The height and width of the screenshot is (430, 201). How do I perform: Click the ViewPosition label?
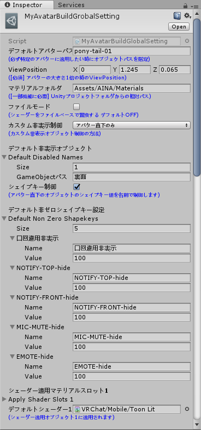27,70
